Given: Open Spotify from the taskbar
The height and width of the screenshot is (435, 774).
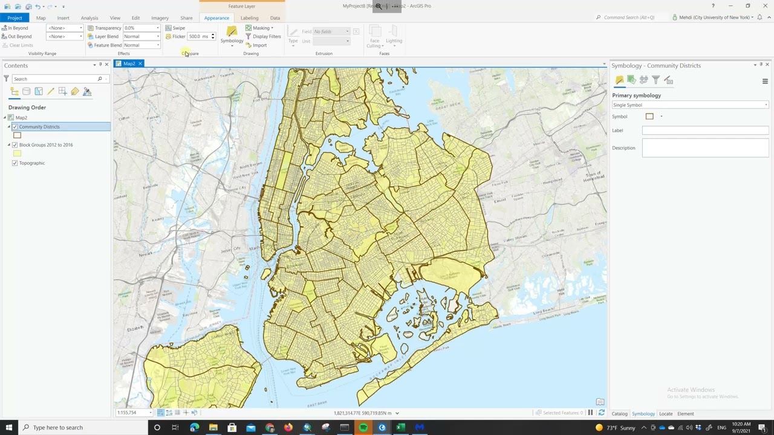Looking at the screenshot, I should click(363, 428).
